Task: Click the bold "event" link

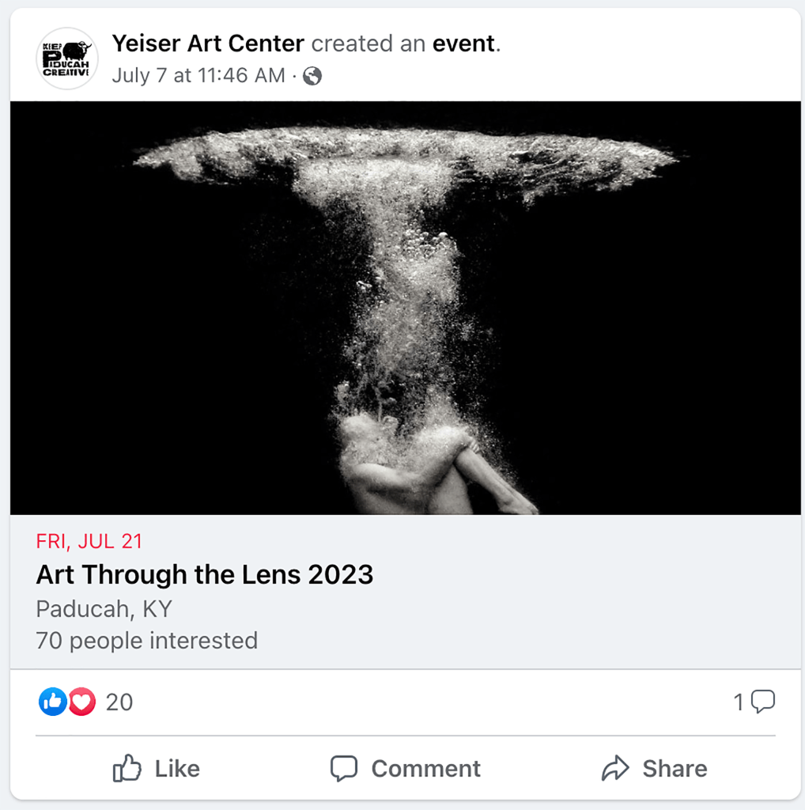Action: click(463, 44)
